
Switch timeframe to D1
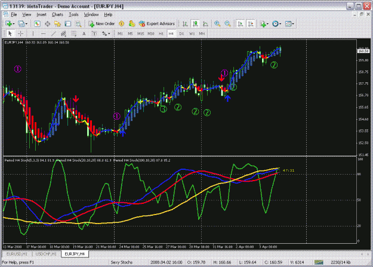click(181, 34)
